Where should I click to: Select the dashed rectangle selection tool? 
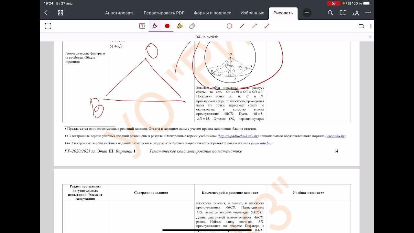48,26
